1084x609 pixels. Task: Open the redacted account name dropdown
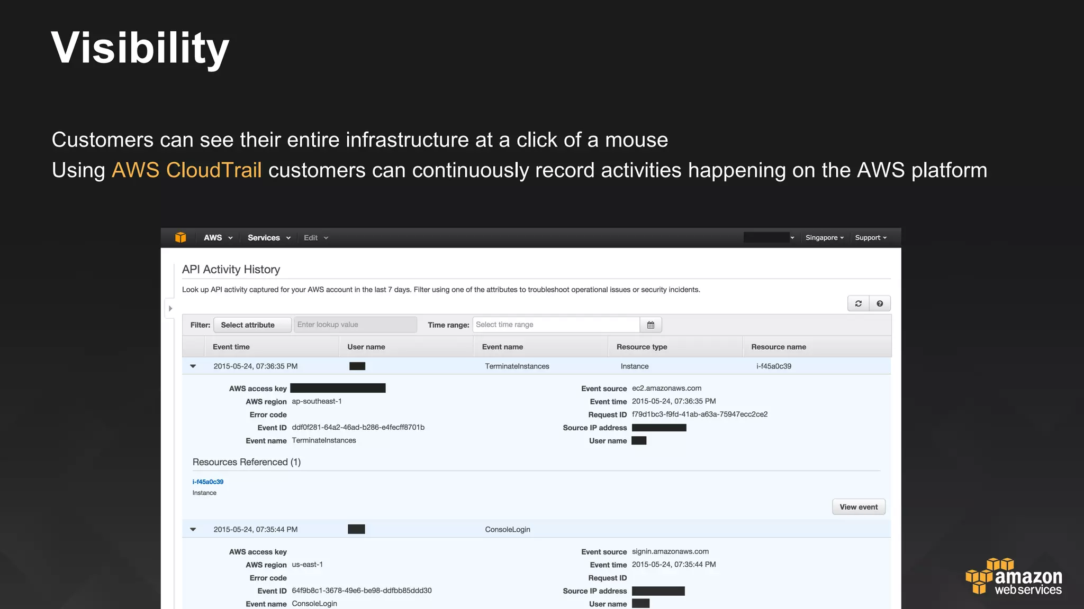769,238
